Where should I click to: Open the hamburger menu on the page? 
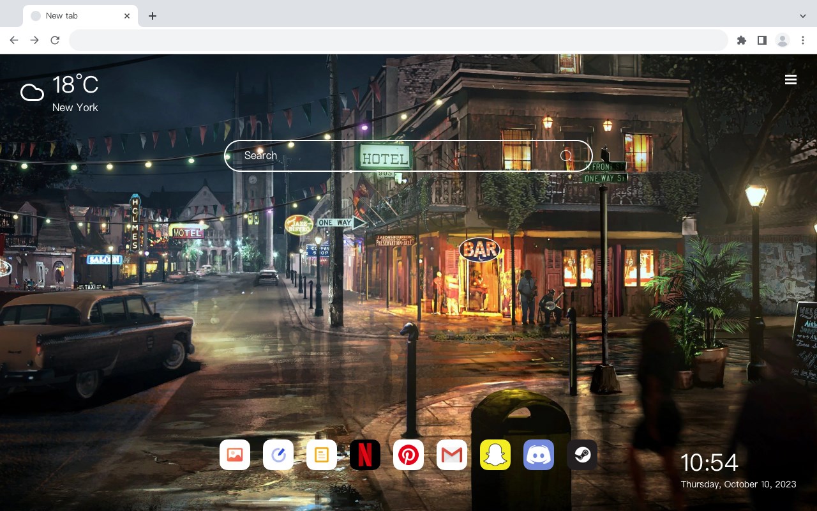[791, 80]
